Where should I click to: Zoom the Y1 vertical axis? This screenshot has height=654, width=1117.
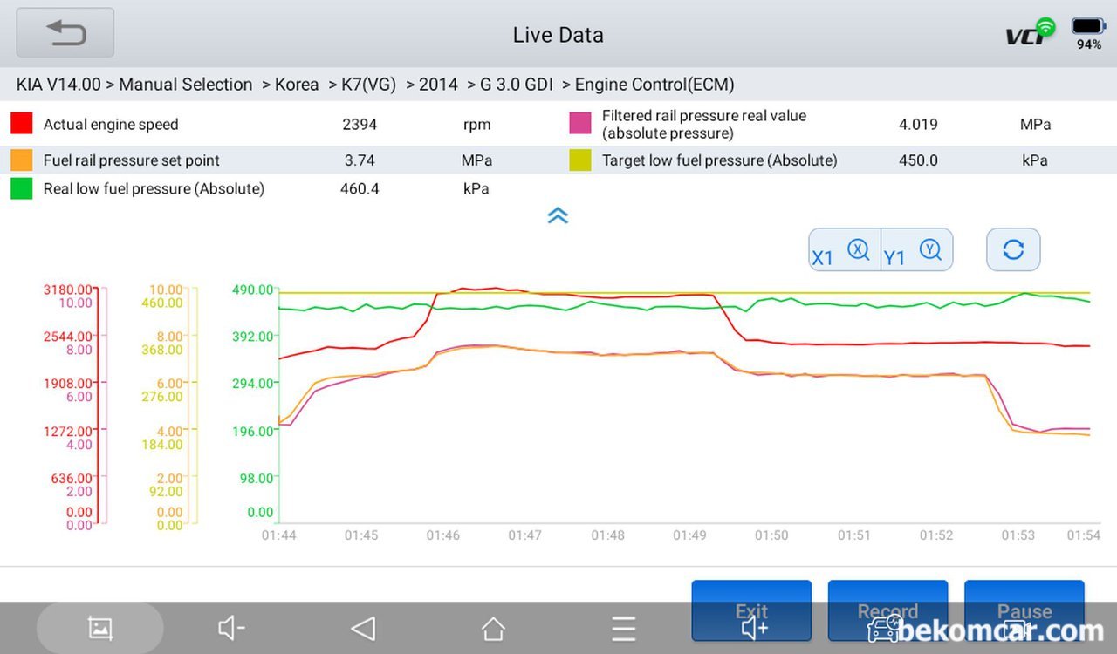[x=916, y=250]
